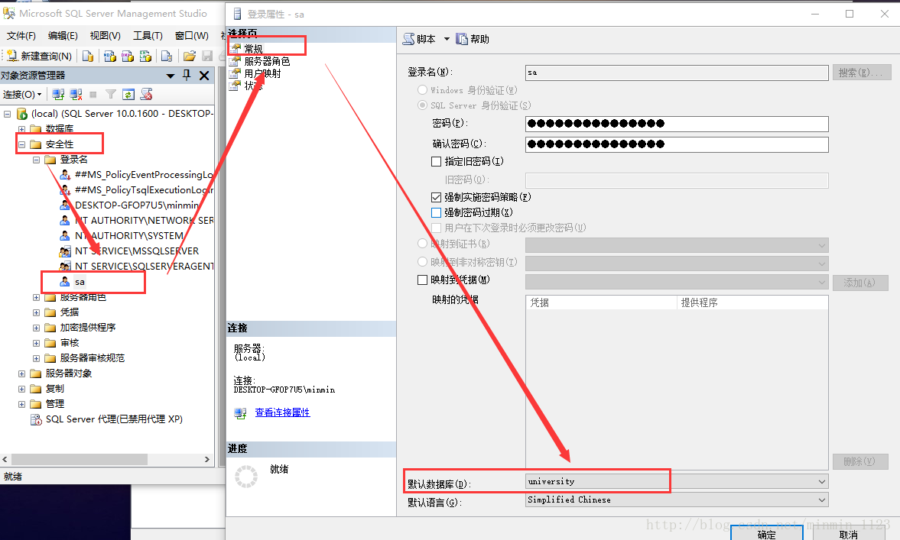Select the 常规 page
This screenshot has width=900, height=540.
coord(253,49)
